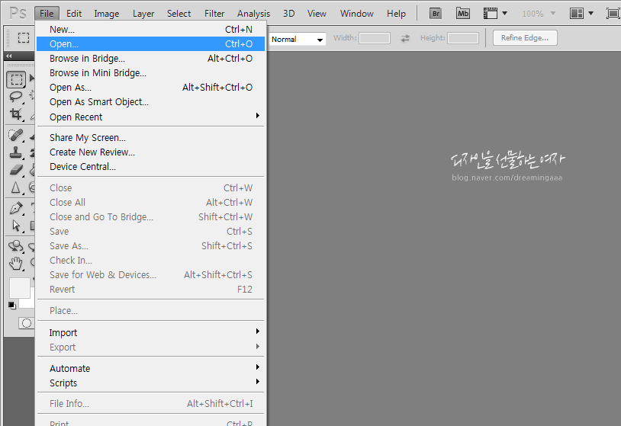
Task: Open Mini Bridge with the Mb icon
Action: point(463,13)
